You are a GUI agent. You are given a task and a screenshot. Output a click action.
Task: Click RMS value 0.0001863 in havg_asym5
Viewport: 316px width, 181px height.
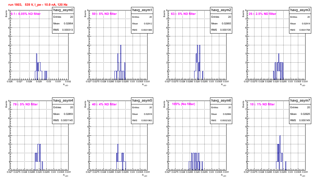(147, 121)
